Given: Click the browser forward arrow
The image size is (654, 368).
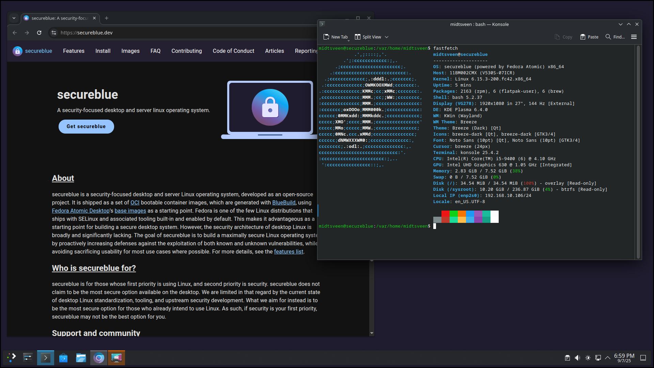Looking at the screenshot, I should click(x=27, y=33).
